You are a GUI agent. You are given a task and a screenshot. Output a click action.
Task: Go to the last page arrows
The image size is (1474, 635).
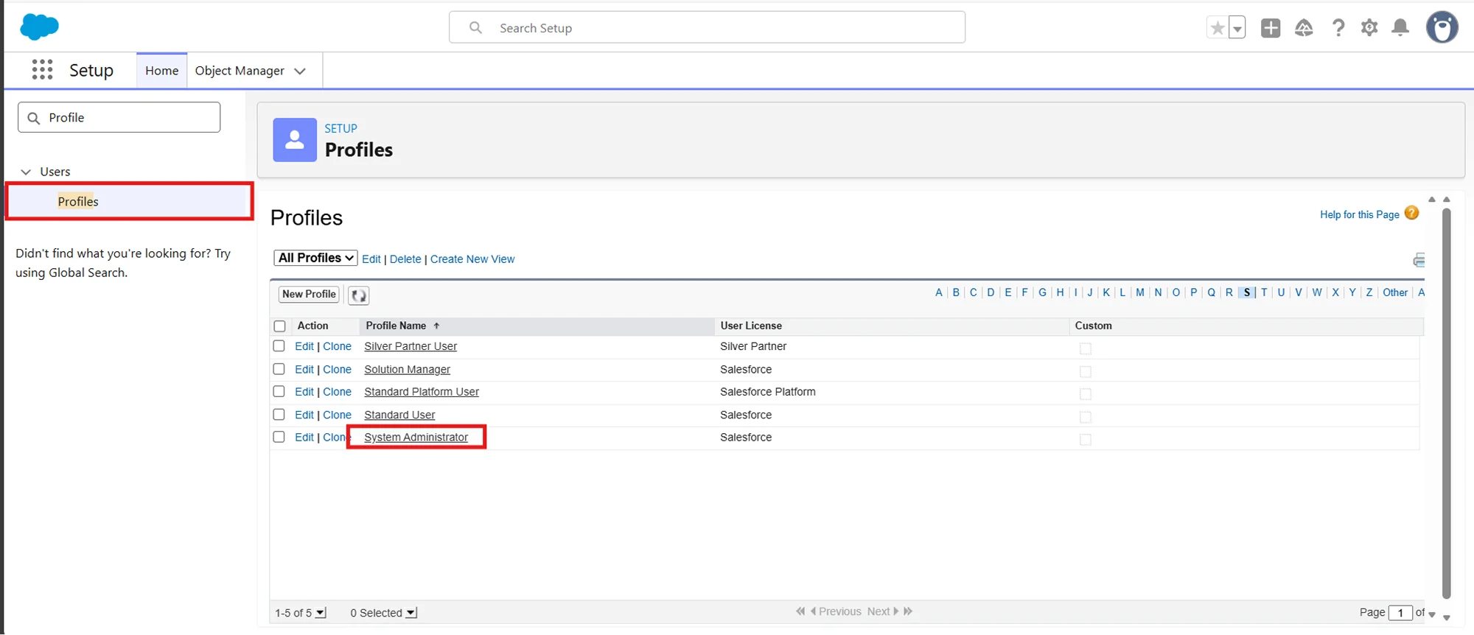908,611
